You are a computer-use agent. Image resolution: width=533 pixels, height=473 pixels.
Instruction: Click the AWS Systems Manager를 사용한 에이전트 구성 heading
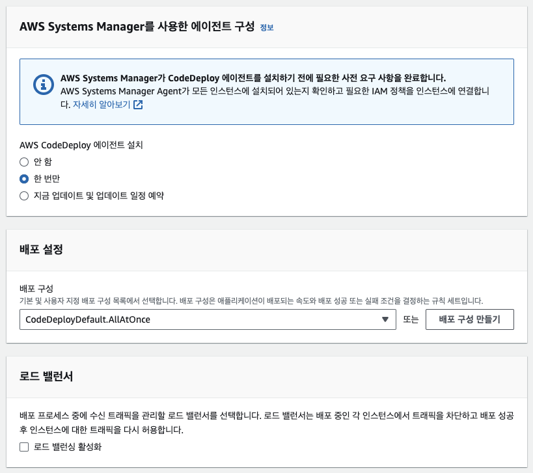[137, 27]
